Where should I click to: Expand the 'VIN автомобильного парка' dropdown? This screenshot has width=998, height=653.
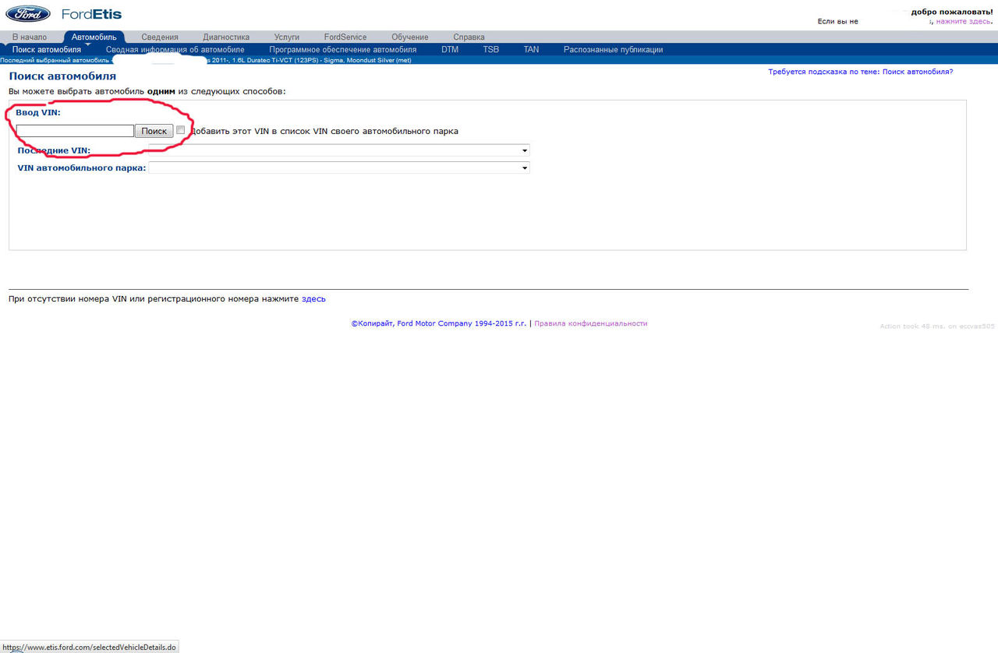pyautogui.click(x=338, y=168)
